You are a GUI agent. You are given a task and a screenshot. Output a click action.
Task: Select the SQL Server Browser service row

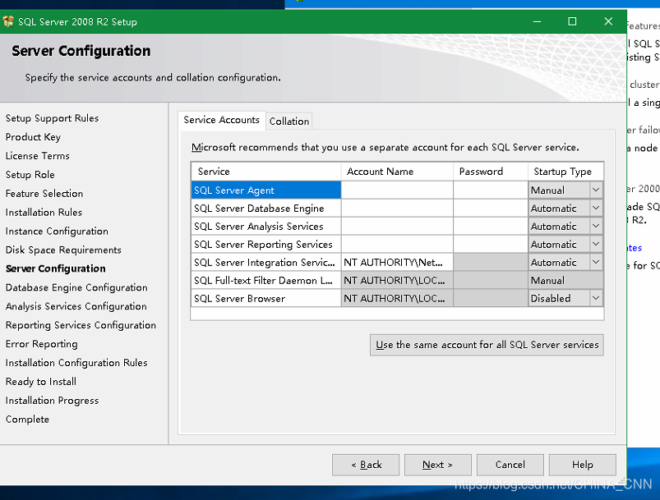pos(266,299)
